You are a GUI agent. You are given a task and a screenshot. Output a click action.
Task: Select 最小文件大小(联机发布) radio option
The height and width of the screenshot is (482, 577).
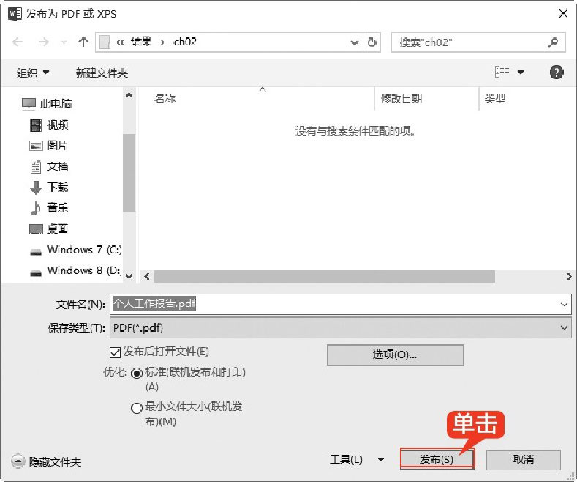click(x=137, y=408)
